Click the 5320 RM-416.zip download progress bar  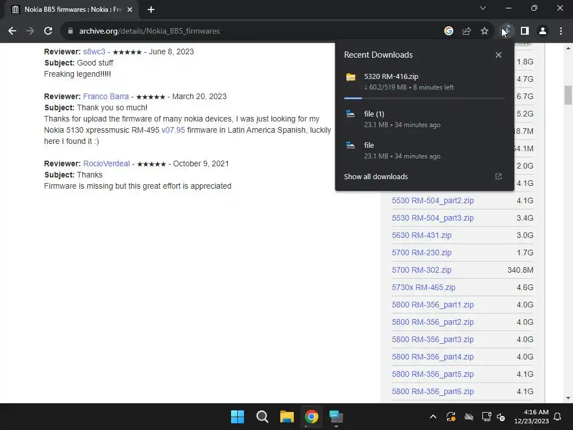click(x=424, y=98)
